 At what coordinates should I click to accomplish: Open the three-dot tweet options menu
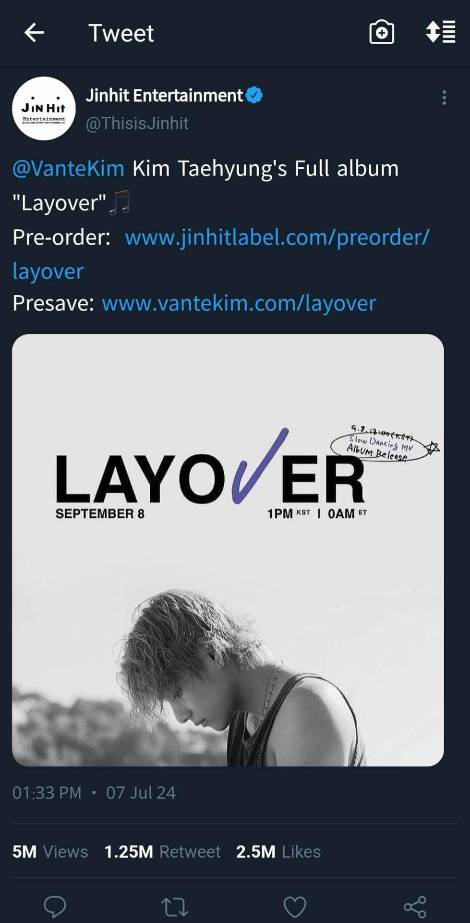[x=444, y=98]
